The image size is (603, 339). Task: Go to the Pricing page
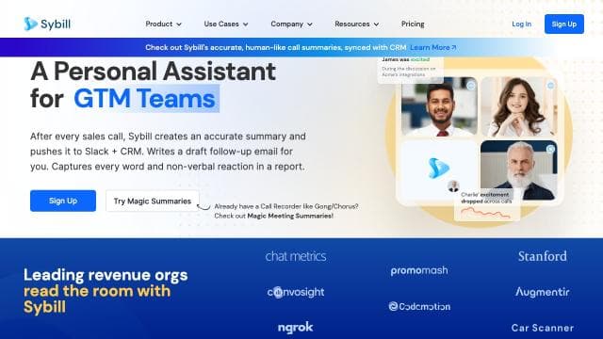[x=413, y=24]
